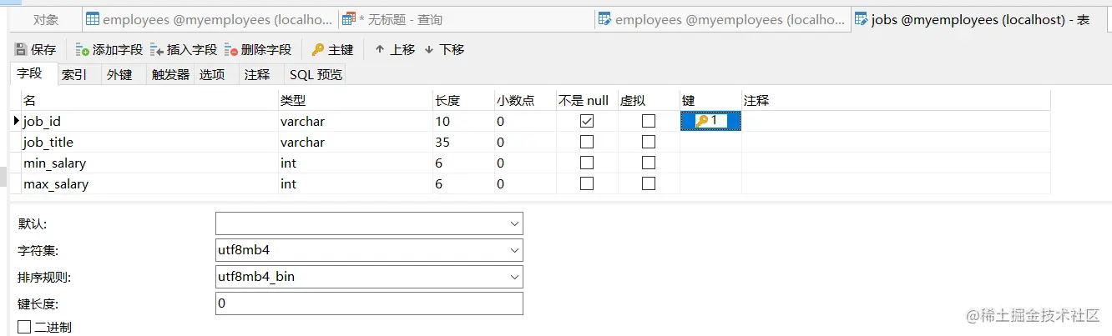Click the Add Field (添加字段) icon
Screen dimensions: 1112x336
click(83, 50)
